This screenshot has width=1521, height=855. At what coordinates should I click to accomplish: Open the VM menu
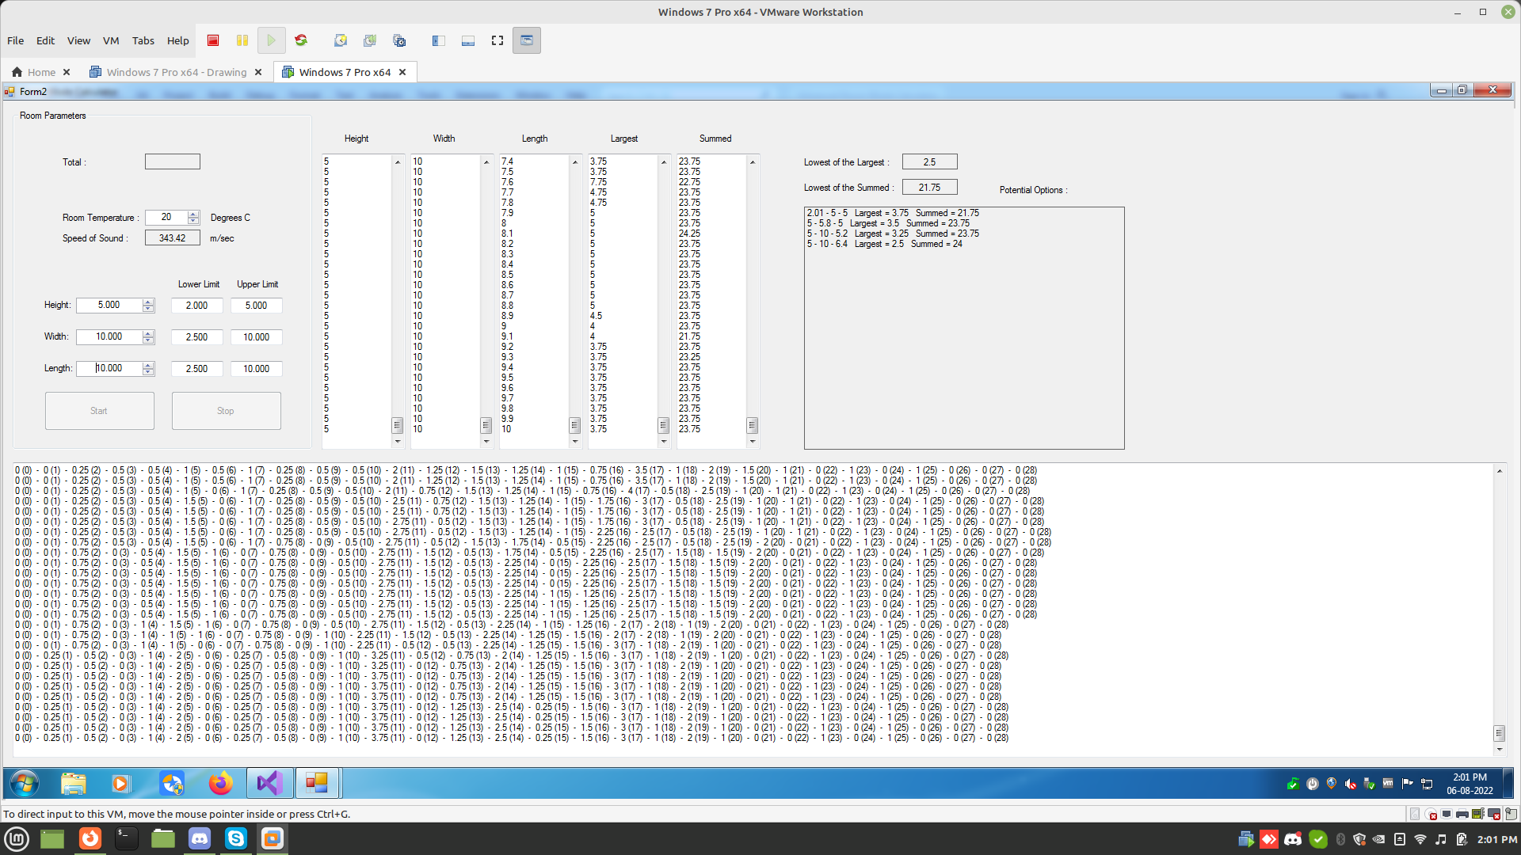(x=111, y=40)
